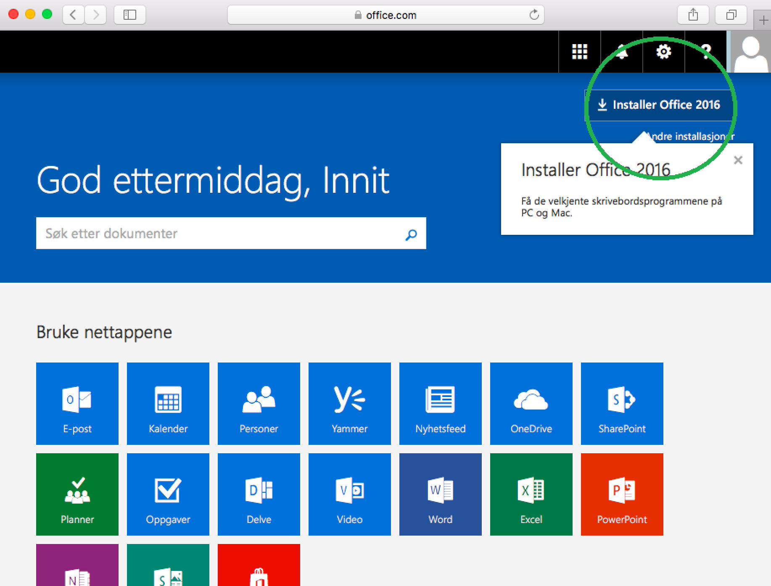Open Andre installasjoner link

point(690,136)
